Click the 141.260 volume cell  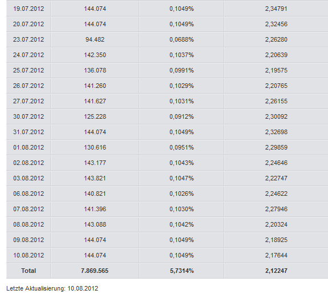coord(95,86)
